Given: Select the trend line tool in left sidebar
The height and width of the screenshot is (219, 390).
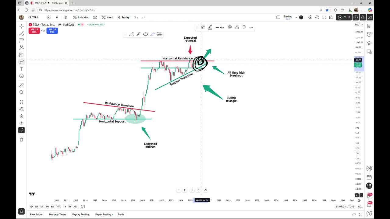Looking at the screenshot, I should [x=21, y=33].
